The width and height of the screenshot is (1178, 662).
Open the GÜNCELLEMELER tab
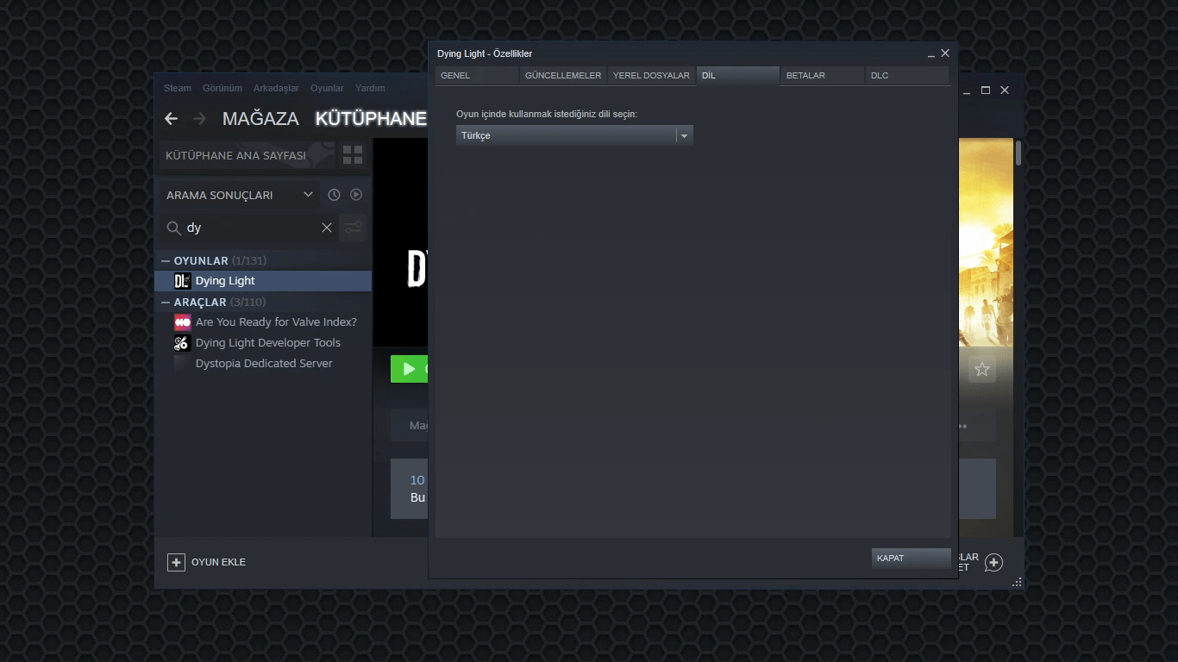click(x=563, y=76)
